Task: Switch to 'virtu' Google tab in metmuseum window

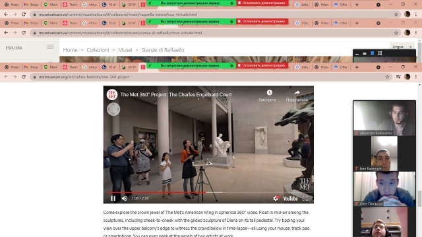Action: pos(90,67)
